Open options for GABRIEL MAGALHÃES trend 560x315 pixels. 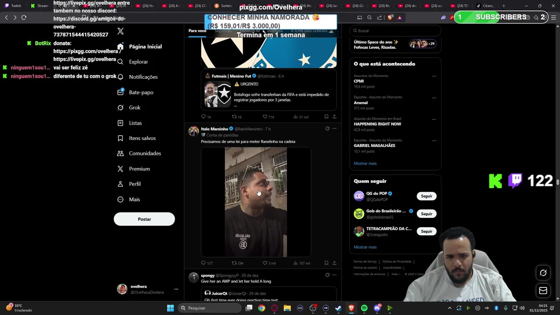click(434, 140)
